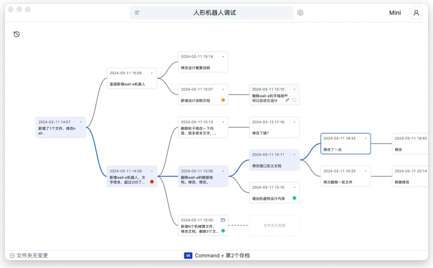This screenshot has height=268, width=433.
Task: Click dot menu on 14:57 root node
Action: [x=81, y=122]
